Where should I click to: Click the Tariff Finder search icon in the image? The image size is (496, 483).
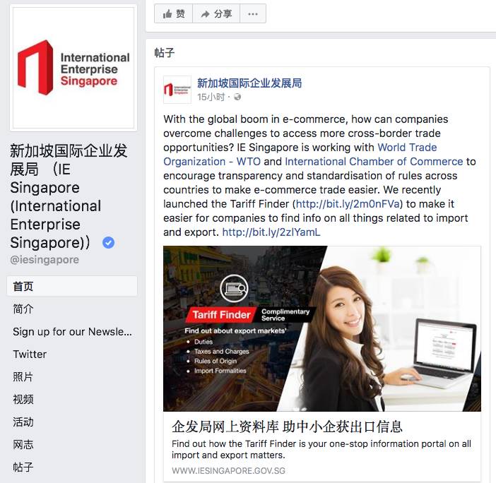pos(234,288)
